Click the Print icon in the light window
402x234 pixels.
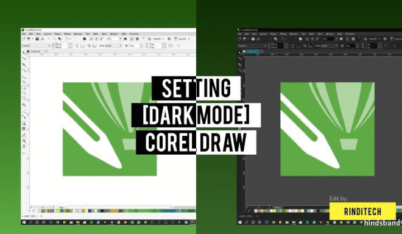click(42, 39)
